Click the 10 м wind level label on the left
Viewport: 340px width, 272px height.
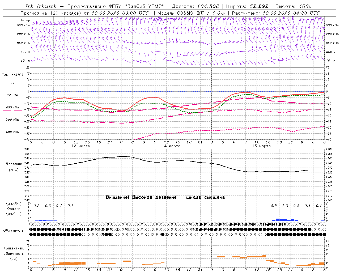pos(25,61)
